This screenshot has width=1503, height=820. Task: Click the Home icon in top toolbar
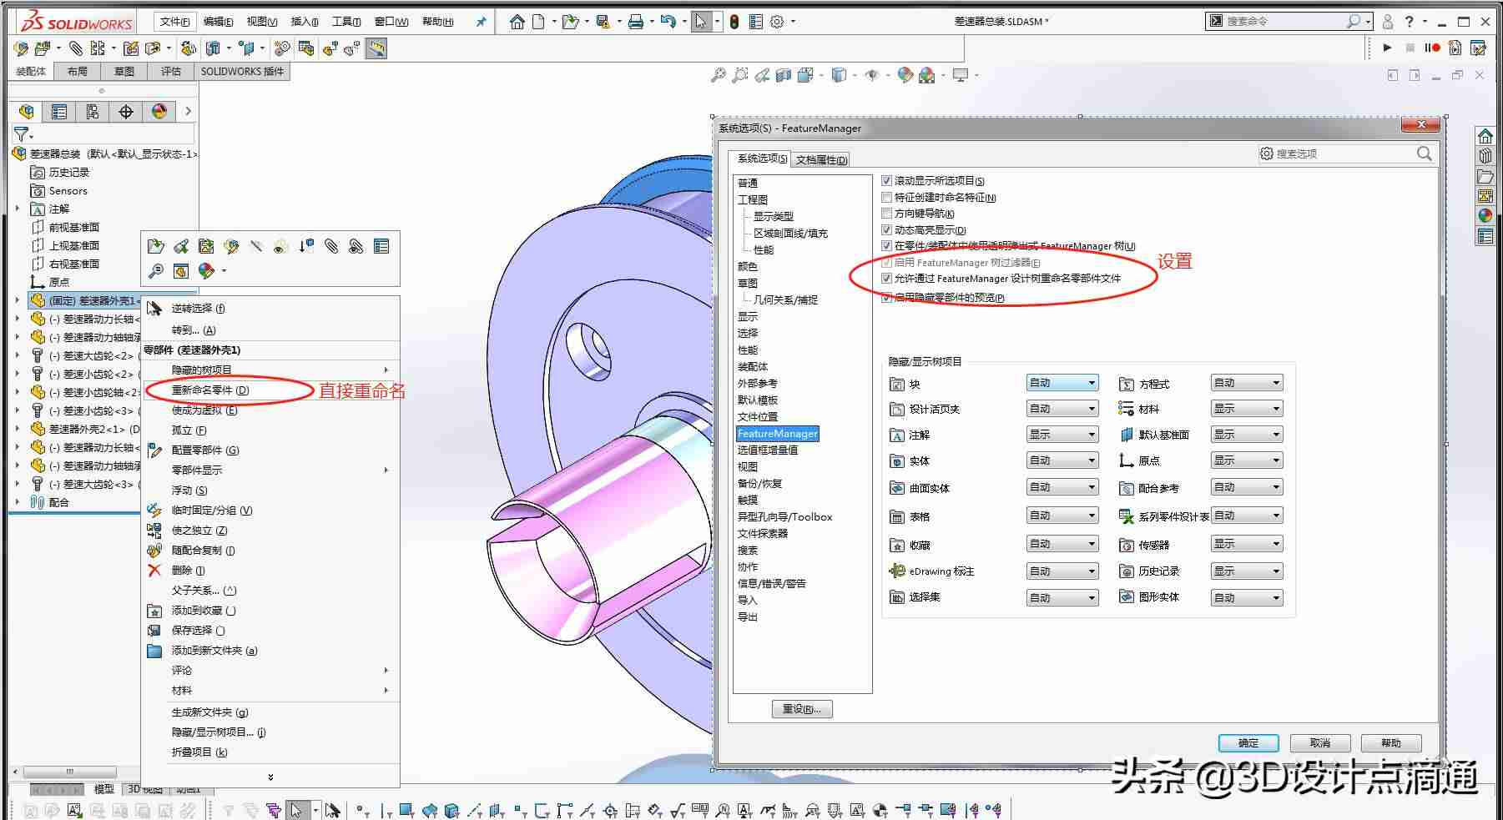pyautogui.click(x=517, y=22)
